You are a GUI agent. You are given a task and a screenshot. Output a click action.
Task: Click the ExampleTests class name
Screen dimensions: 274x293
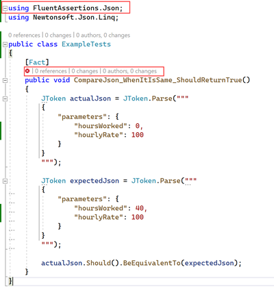point(86,44)
